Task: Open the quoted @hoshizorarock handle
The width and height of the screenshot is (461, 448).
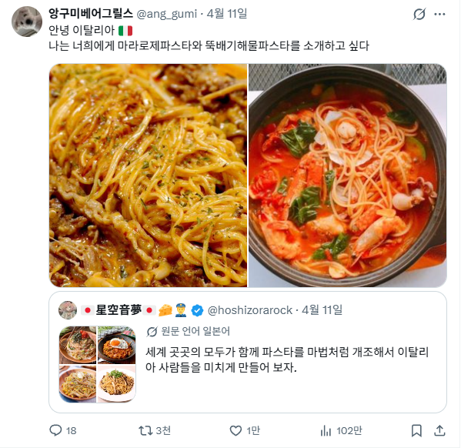Action: pyautogui.click(x=250, y=310)
